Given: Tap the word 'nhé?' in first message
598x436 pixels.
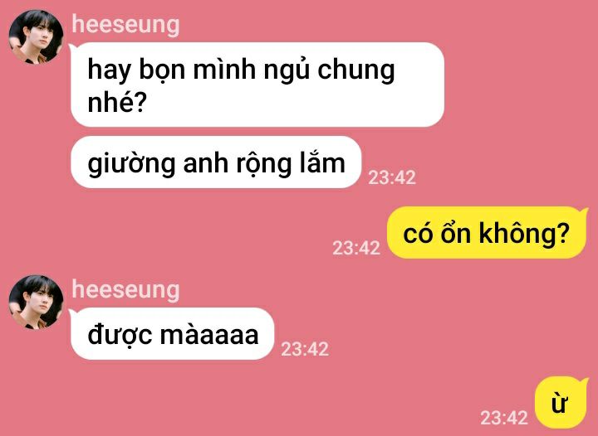Looking at the screenshot, I should [x=117, y=102].
